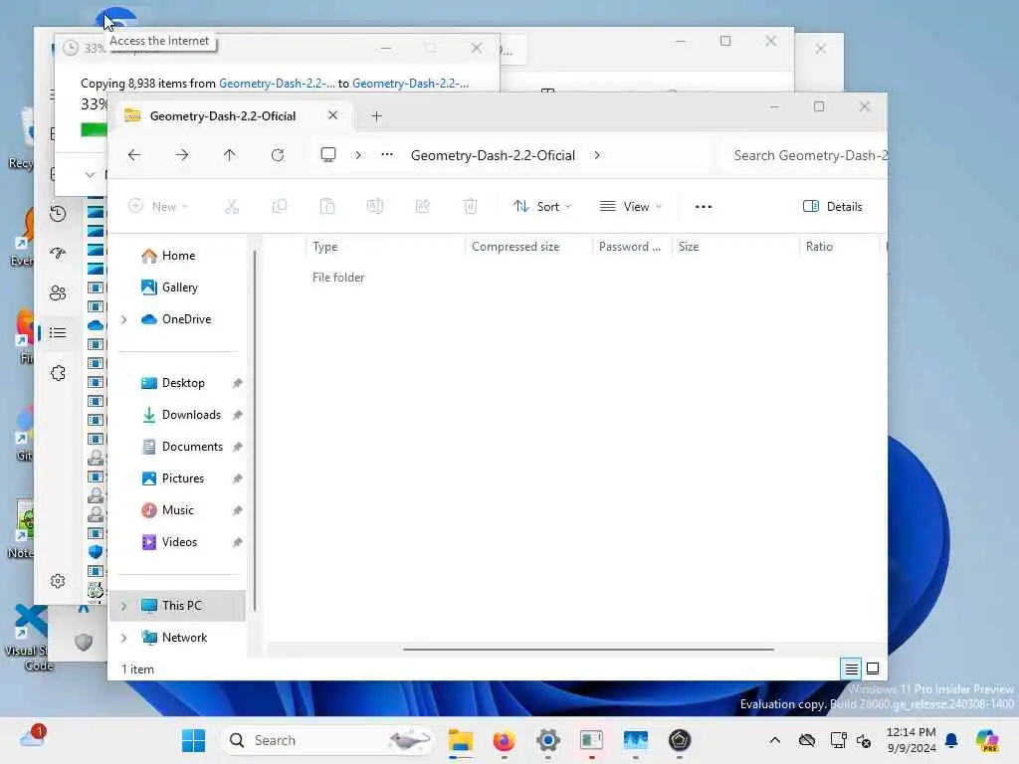Expand the OneDrive tree node
The height and width of the screenshot is (764, 1019).
pyautogui.click(x=123, y=319)
